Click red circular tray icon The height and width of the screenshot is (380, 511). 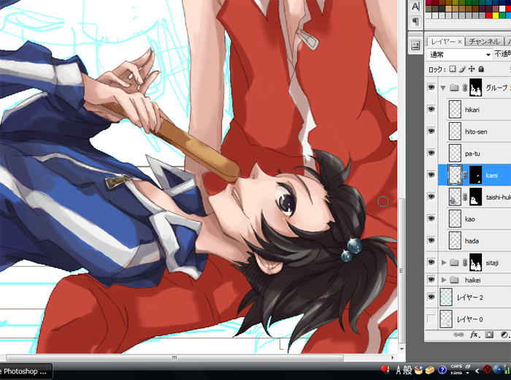pyautogui.click(x=487, y=370)
